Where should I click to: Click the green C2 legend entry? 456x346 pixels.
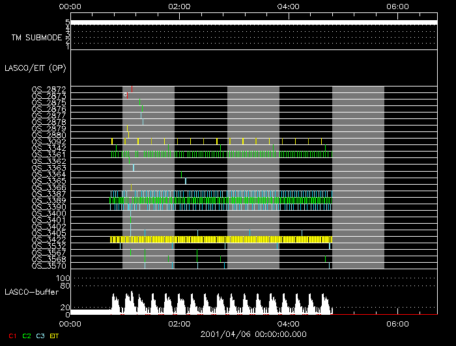point(27,336)
